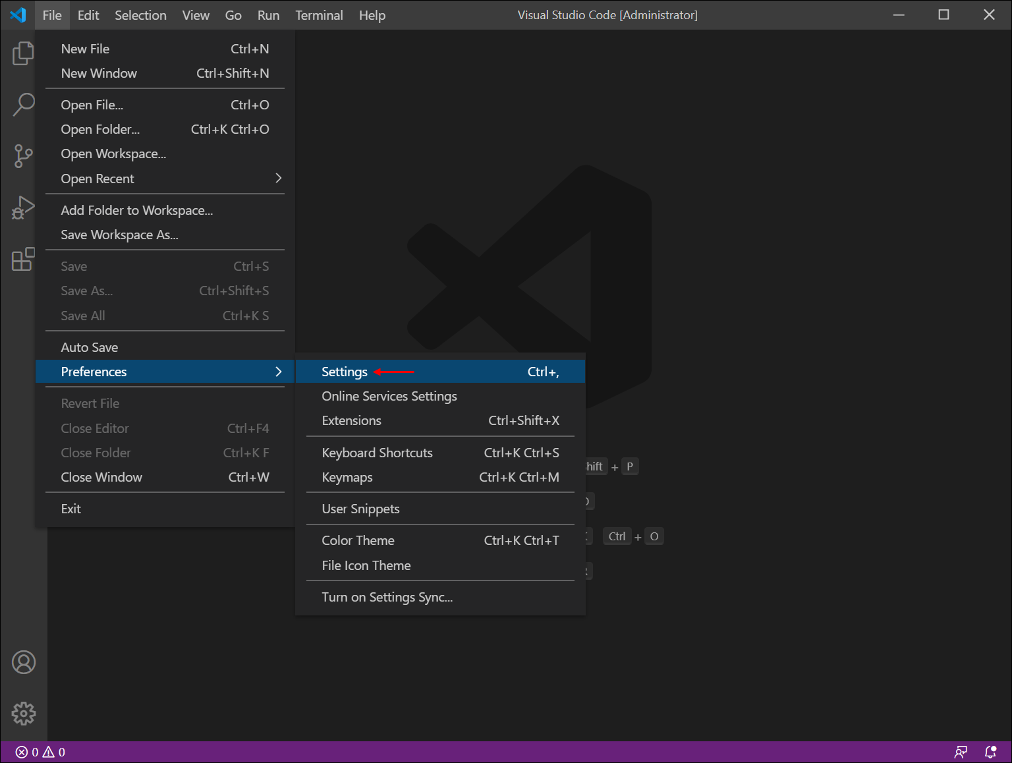Viewport: 1012px width, 763px height.
Task: Select Extensions in Preferences submenu
Action: (x=440, y=420)
